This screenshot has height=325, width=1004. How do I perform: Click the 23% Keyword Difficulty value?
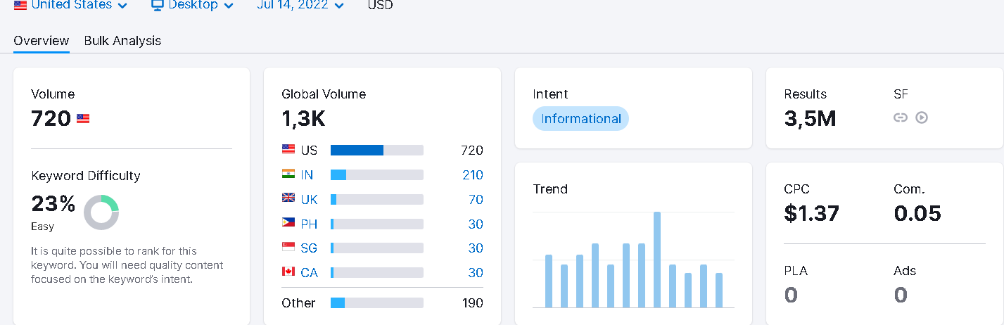pyautogui.click(x=53, y=204)
